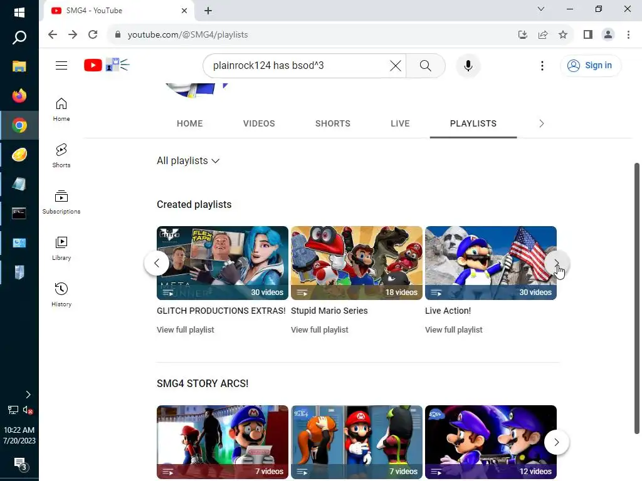Open Live Action! playlist thumbnail
The image size is (642, 481).
click(491, 263)
